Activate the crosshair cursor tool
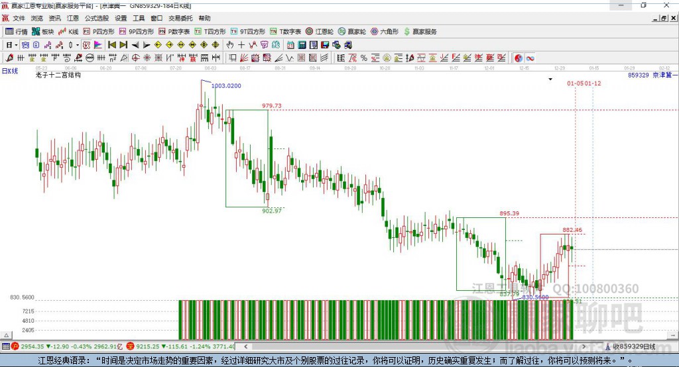 click(241, 45)
